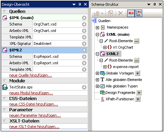Click the TextState.sps module icon
The height and width of the screenshot is (132, 164).
point(5,87)
